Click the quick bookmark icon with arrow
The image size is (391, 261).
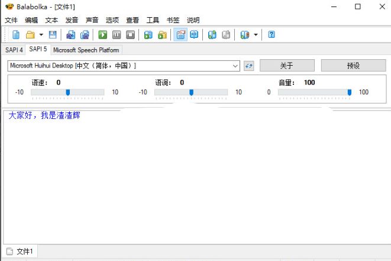pyautogui.click(x=245, y=35)
